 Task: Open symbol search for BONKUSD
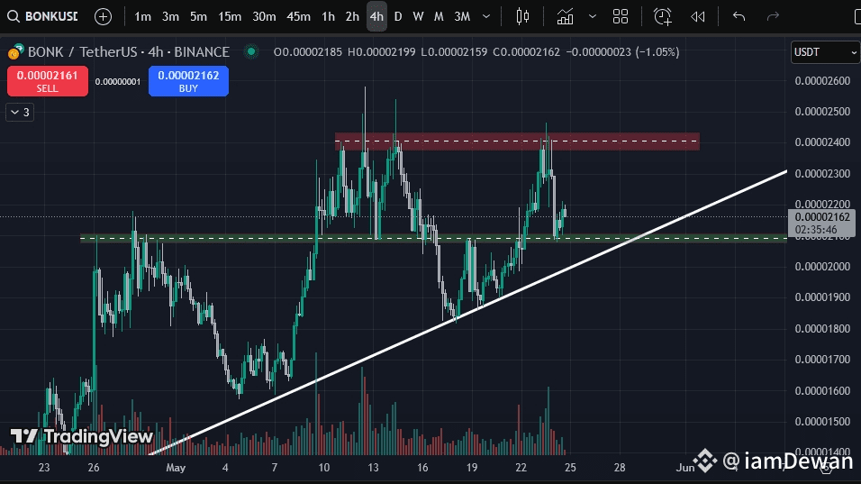tap(43, 16)
